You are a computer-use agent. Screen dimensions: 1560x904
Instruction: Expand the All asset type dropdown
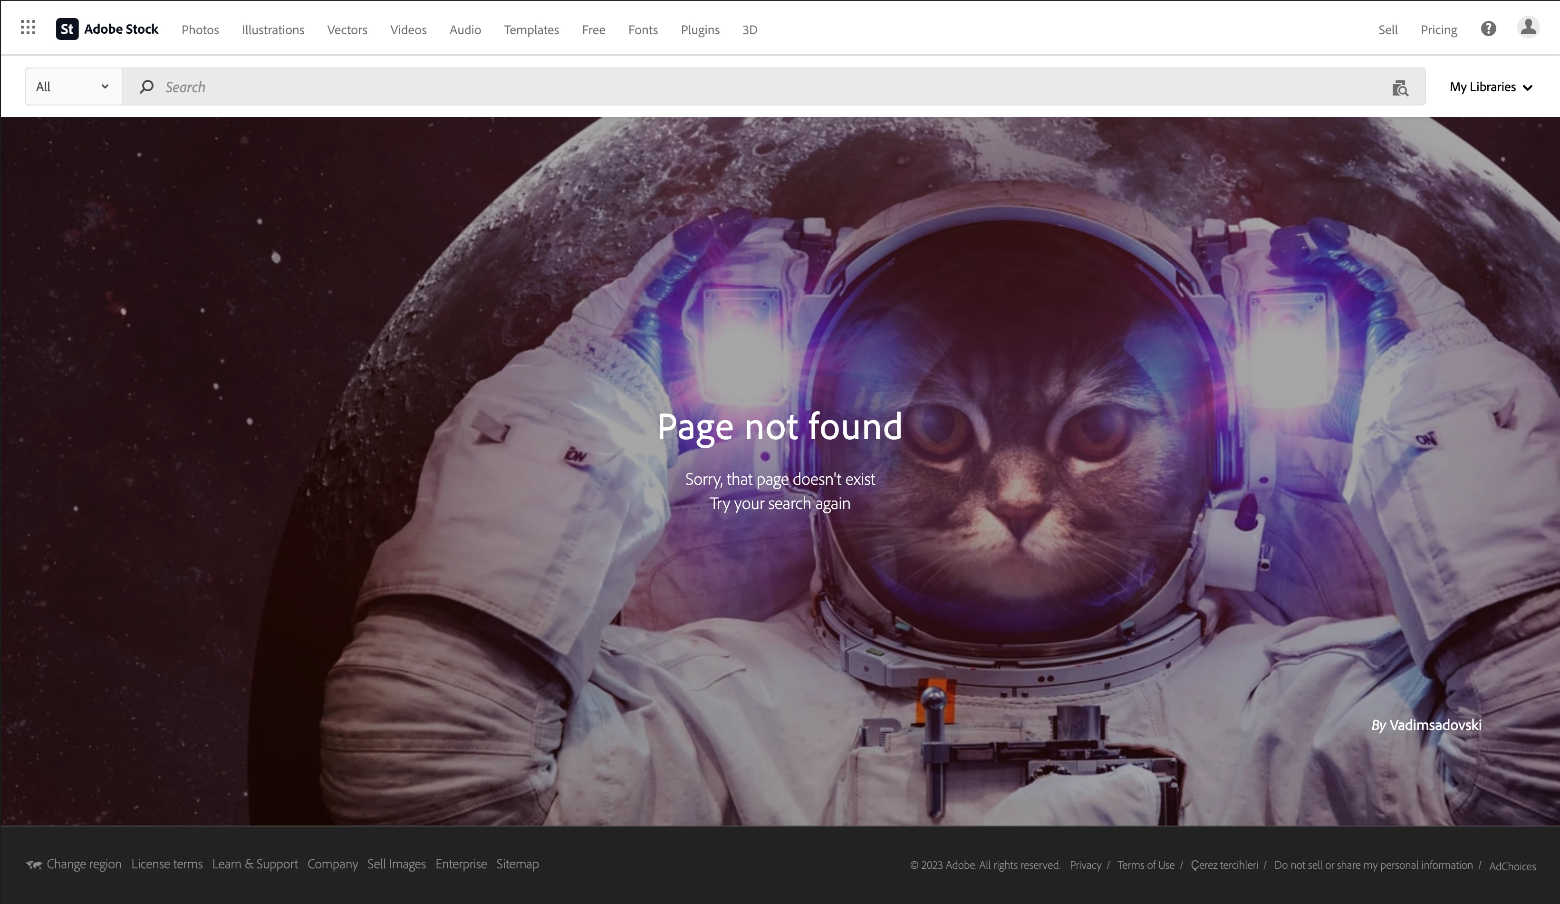(x=72, y=87)
